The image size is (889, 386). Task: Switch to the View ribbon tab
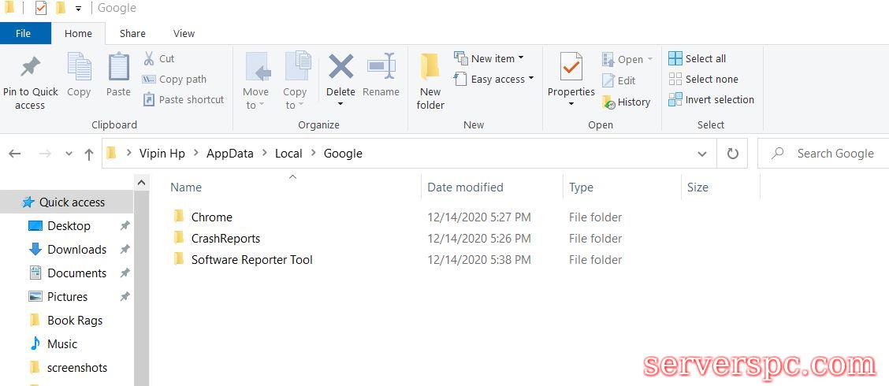(x=184, y=33)
